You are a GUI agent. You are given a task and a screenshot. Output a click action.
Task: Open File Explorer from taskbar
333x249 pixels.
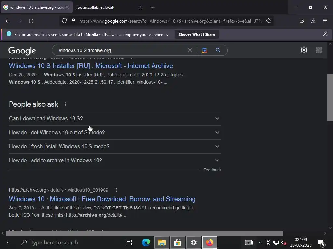(162, 243)
